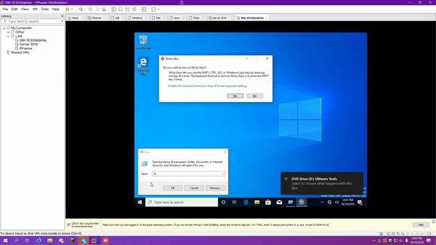Open the Library search filter dropdown arrow

tap(62, 21)
